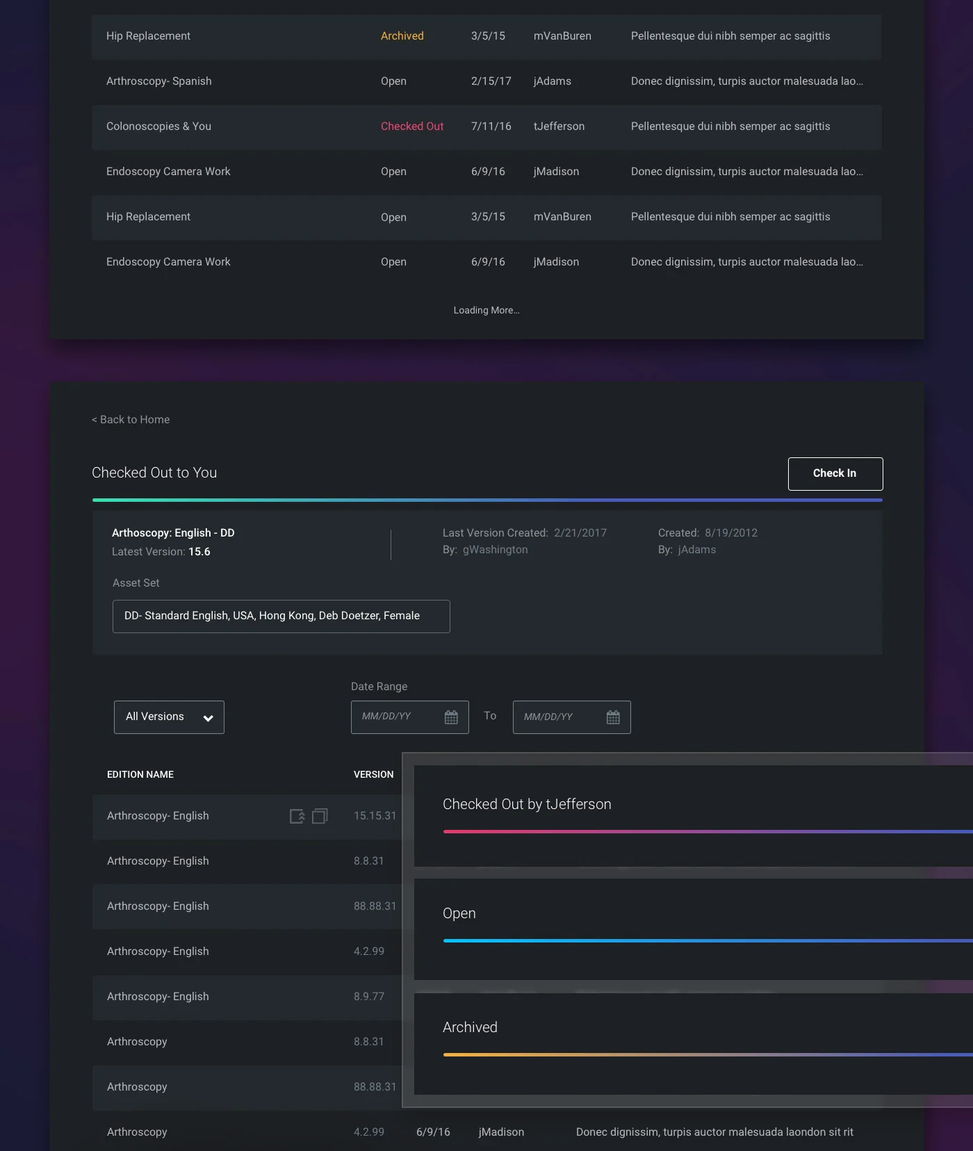Select plain Arthroscopy edition with version 8.8.31
This screenshot has height=1151, width=973.
(247, 1042)
